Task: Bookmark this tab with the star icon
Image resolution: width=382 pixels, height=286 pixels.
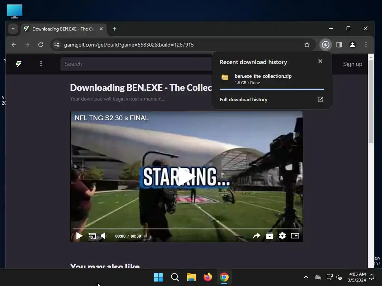Action: coord(307,45)
